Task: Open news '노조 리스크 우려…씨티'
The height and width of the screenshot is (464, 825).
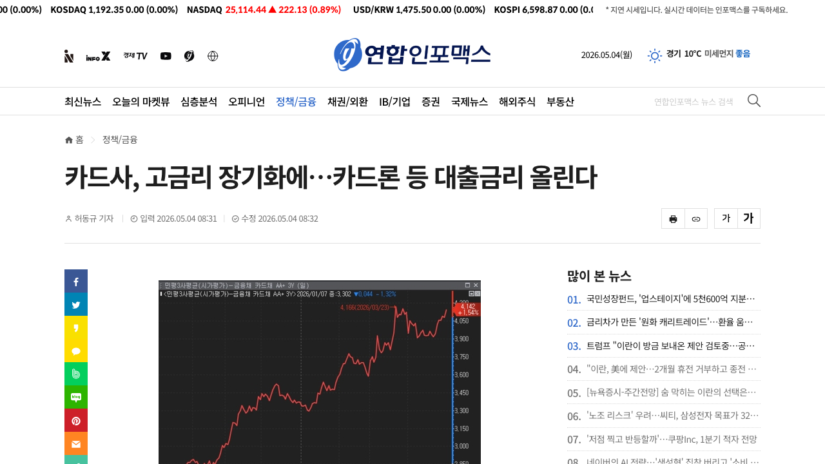Action: tap(673, 415)
